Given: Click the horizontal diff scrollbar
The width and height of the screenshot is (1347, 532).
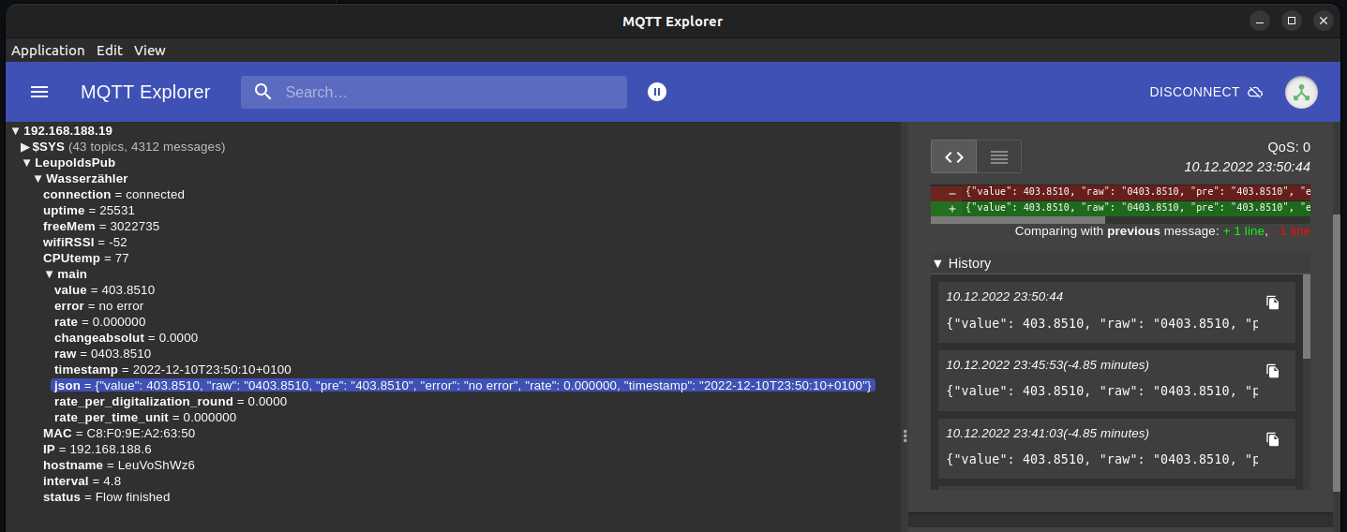Looking at the screenshot, I should (x=1018, y=220).
